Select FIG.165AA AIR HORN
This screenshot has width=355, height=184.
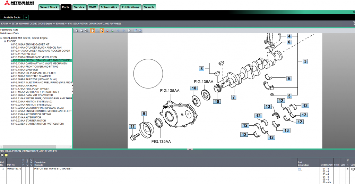[x=25, y=86]
